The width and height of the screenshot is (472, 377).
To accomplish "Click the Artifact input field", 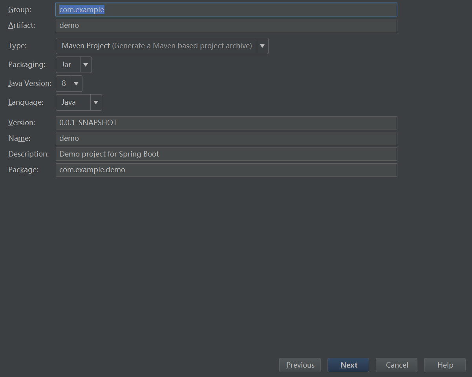I will (226, 25).
